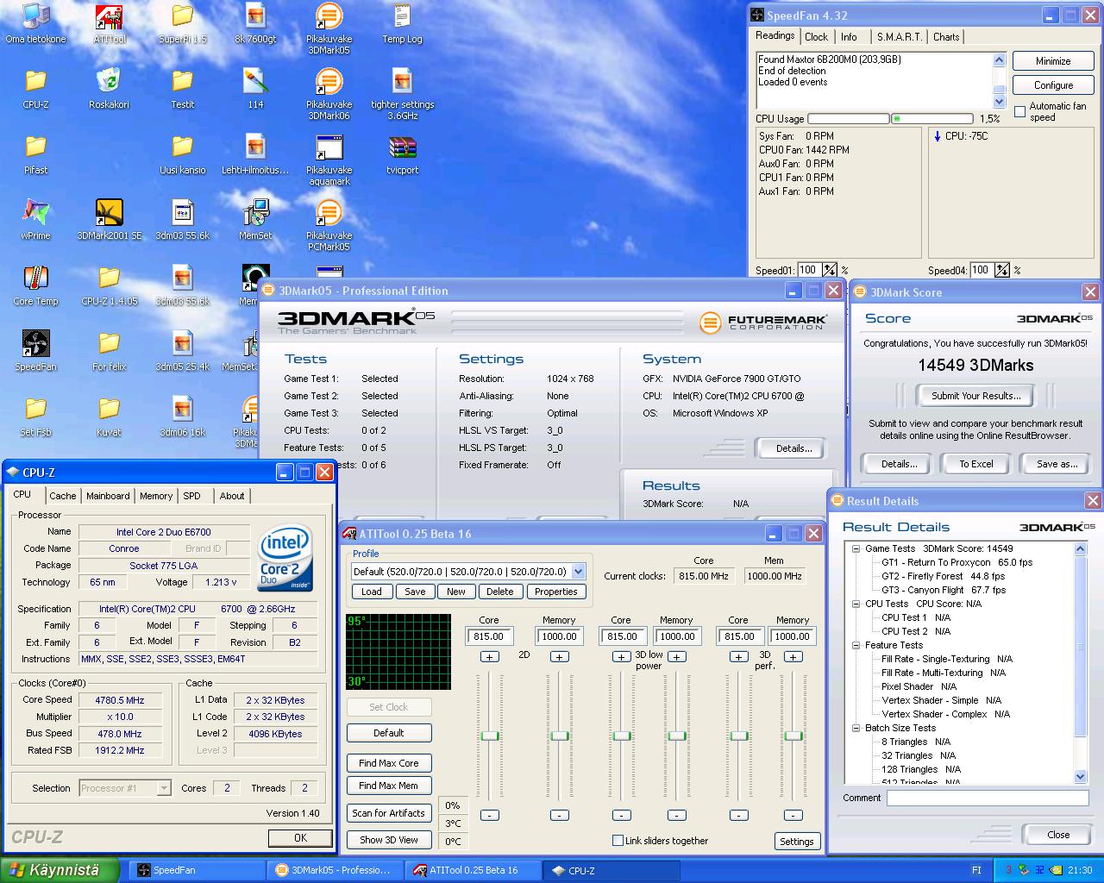
Task: Open the CPU-Z Processor Selection dropdown
Action: pos(125,788)
